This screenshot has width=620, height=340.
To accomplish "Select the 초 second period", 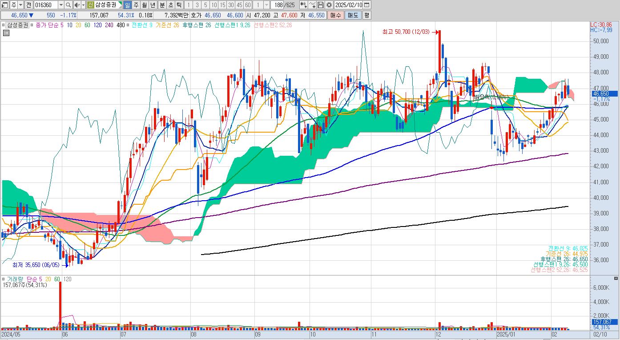I will 171,5.
